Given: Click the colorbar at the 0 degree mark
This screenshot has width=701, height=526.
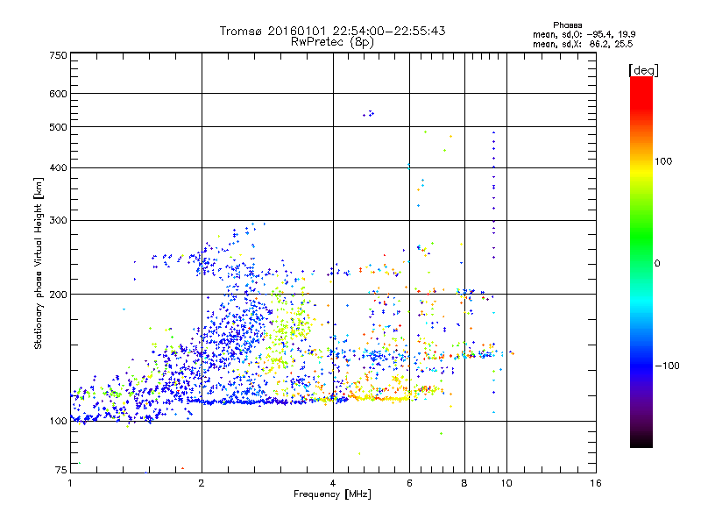Looking at the screenshot, I should (x=641, y=264).
